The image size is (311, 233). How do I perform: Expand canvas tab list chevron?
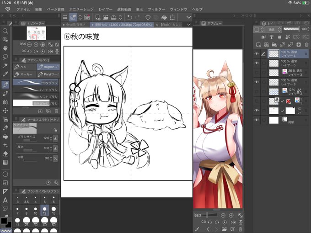pos(189,25)
